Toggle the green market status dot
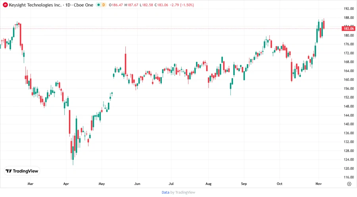Viewport: 357px width, 197px height. (x=98, y=5)
